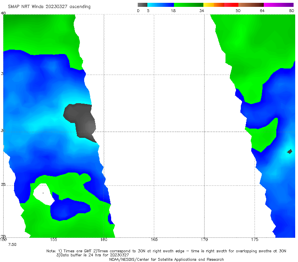
Task: Click the longitude label '160'
Action: click(104, 239)
